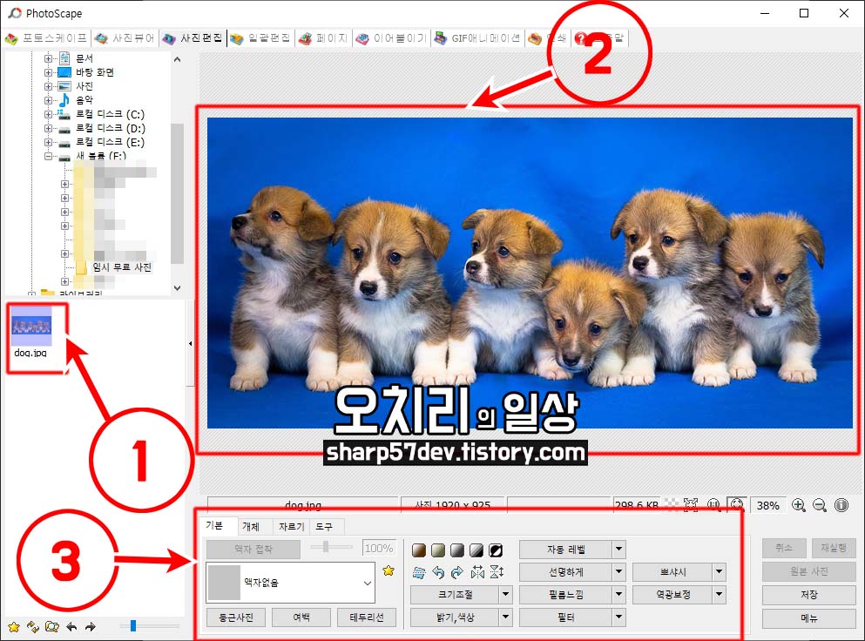Click the full screen icon in the status bar
The width and height of the screenshot is (865, 641).
click(691, 503)
